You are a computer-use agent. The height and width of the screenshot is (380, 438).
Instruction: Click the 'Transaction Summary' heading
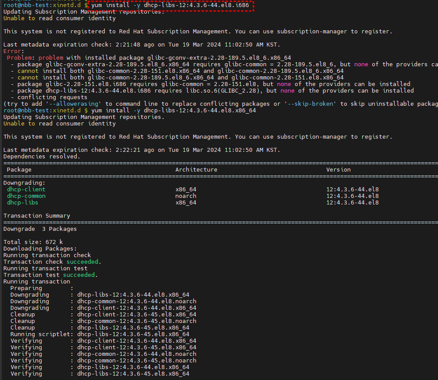click(x=36, y=216)
